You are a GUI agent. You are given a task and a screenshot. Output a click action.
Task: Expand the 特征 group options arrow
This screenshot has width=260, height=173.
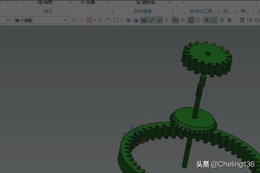click(x=113, y=11)
